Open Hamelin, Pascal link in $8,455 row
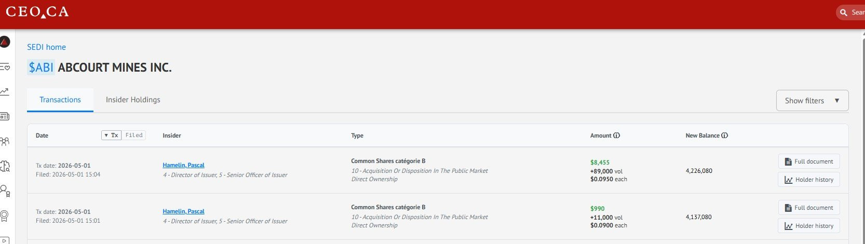Viewport: 865px width, 244px height. point(183,165)
